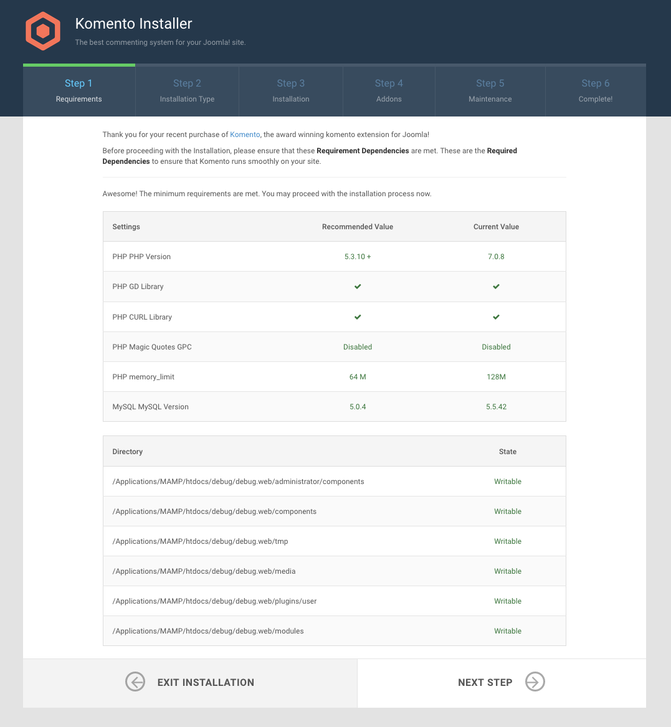Screen dimensions: 671x727
Task: Click the 'PHP GD Library' row label
Action: coord(138,287)
